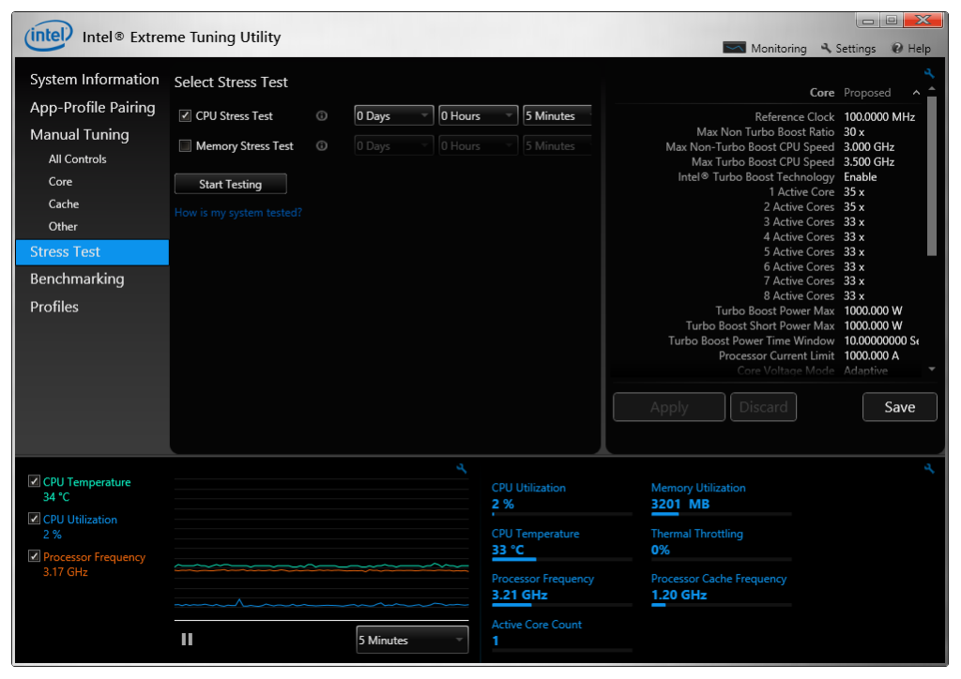Uncheck the CPU Stress Test checkbox
The height and width of the screenshot is (679, 961).
pyautogui.click(x=185, y=116)
